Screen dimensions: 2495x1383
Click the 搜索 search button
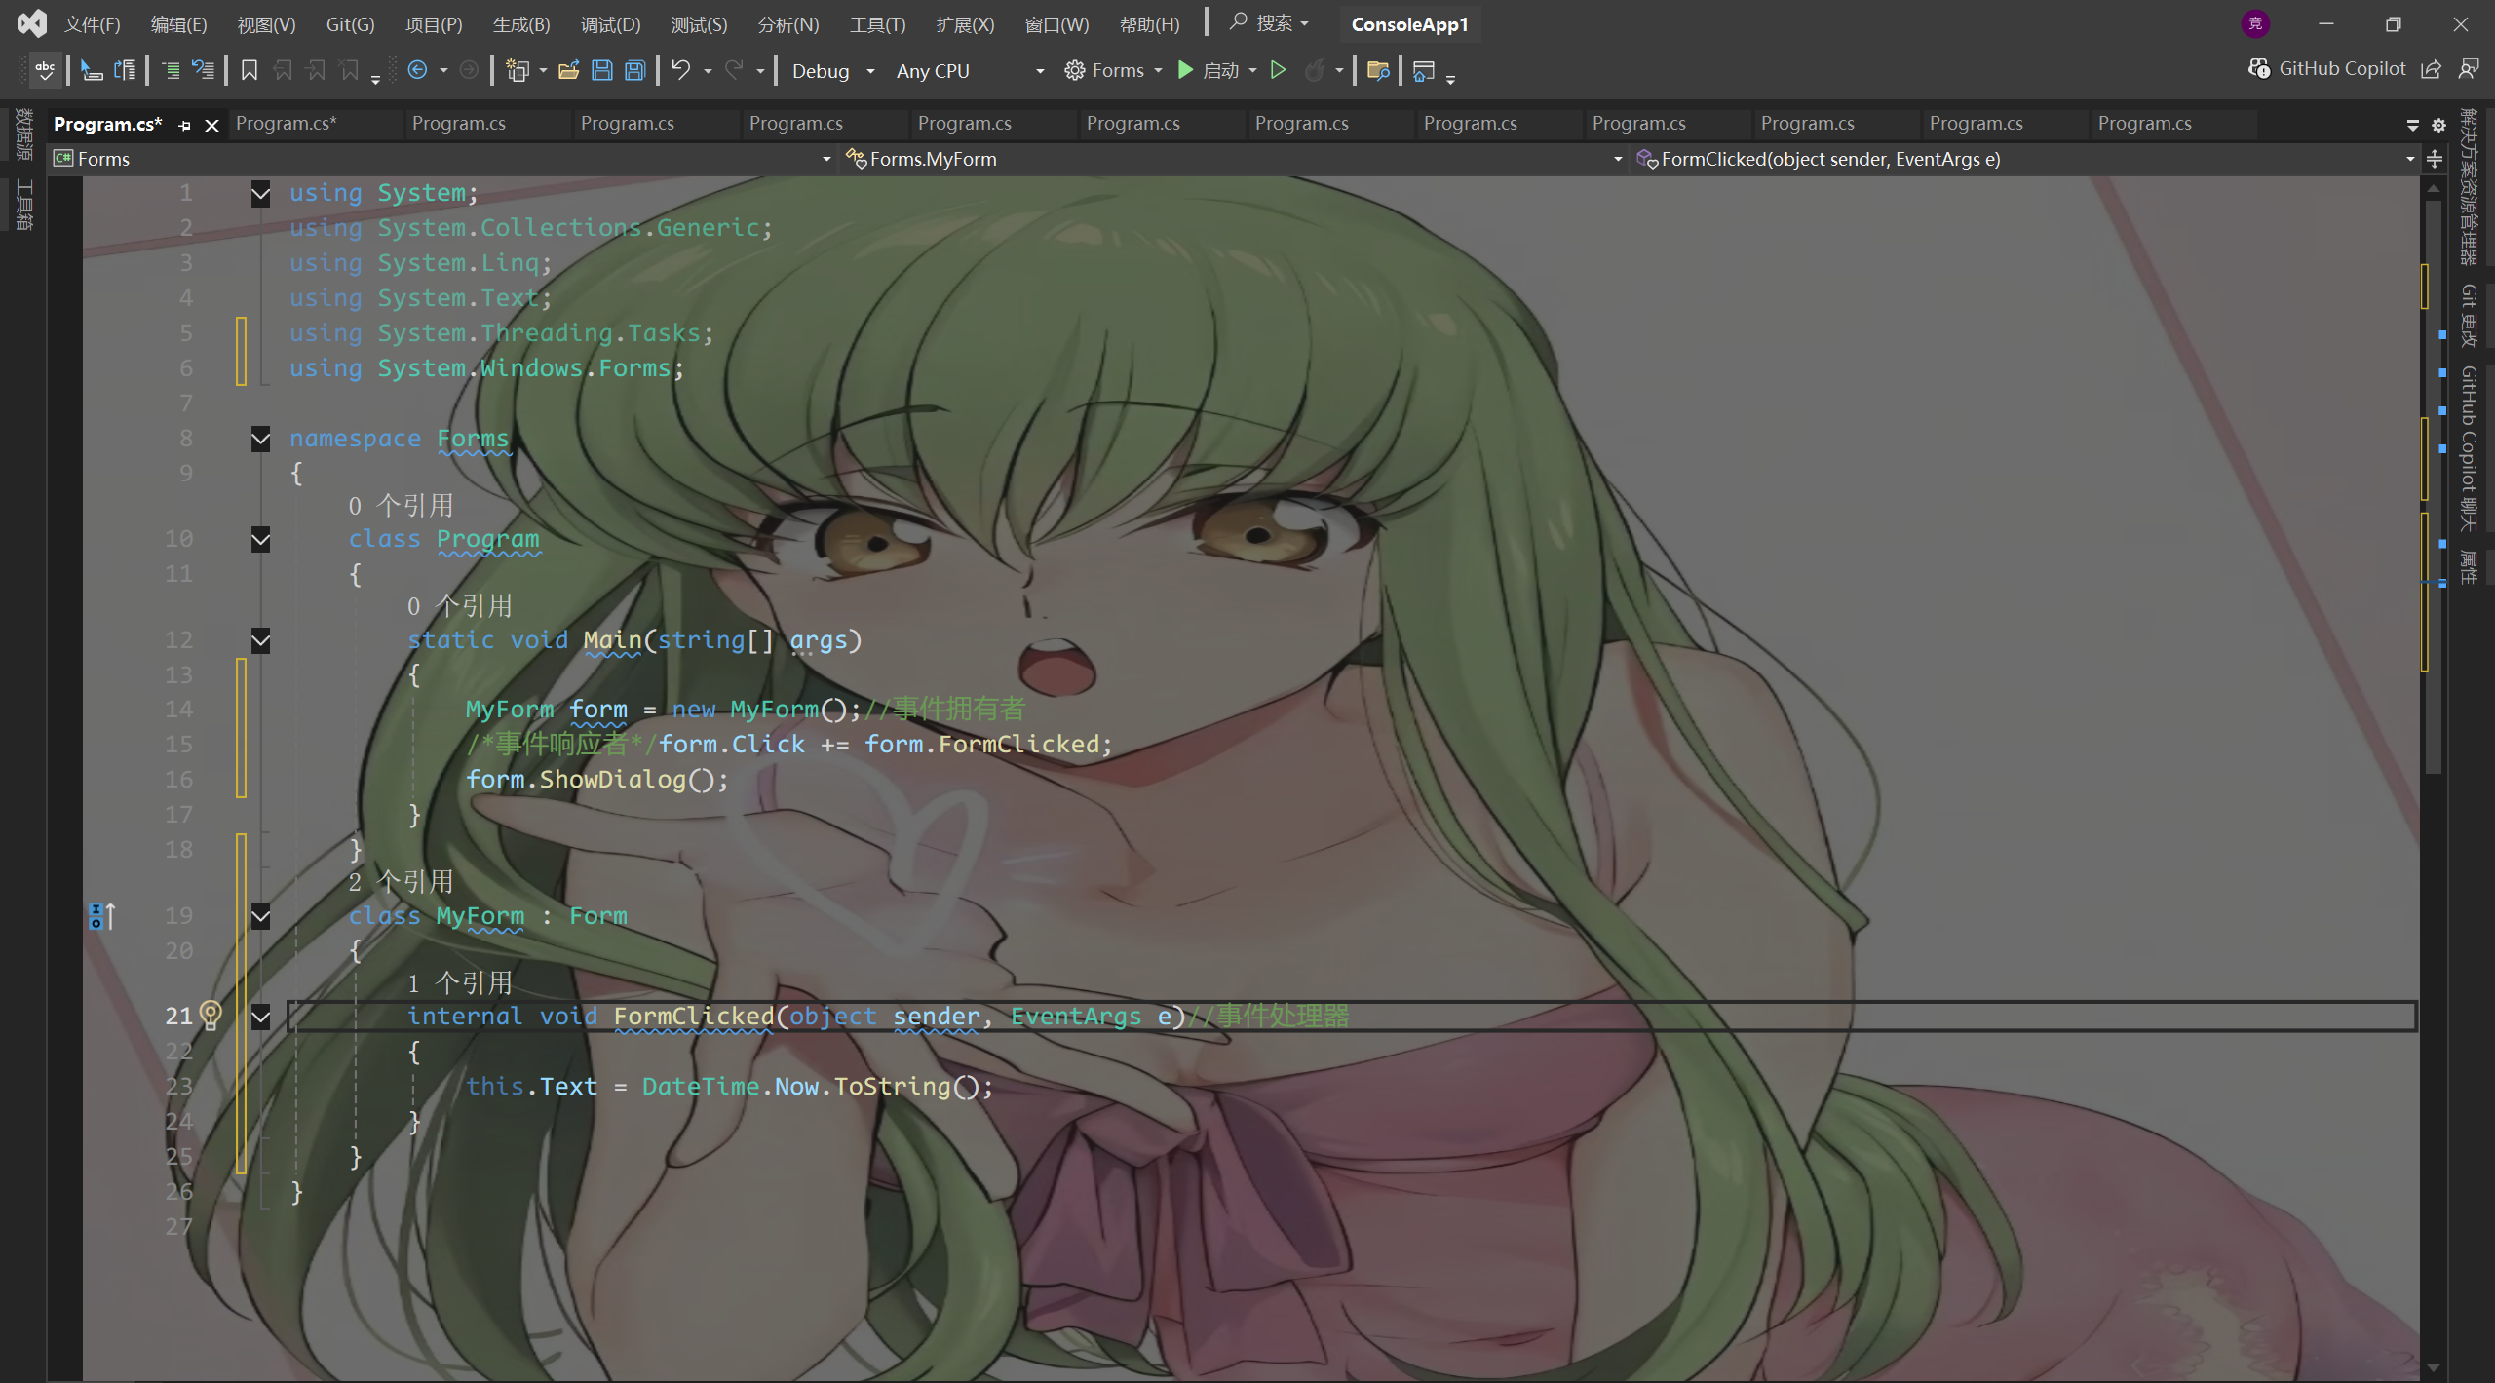click(x=1270, y=22)
